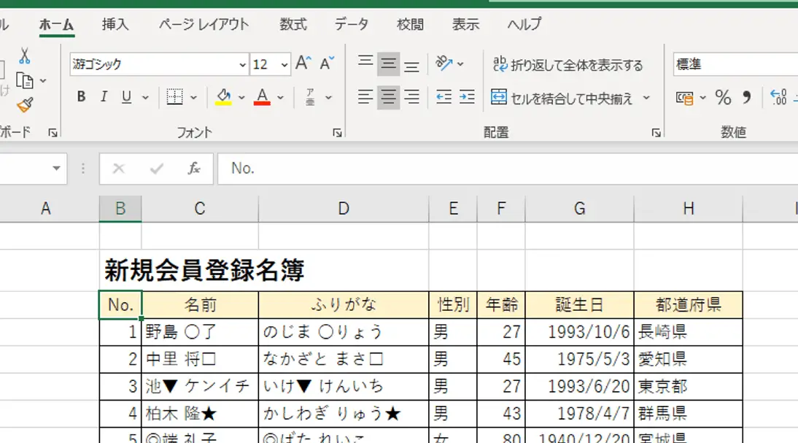
Task: Apply the Percent number format icon
Action: pos(724,96)
